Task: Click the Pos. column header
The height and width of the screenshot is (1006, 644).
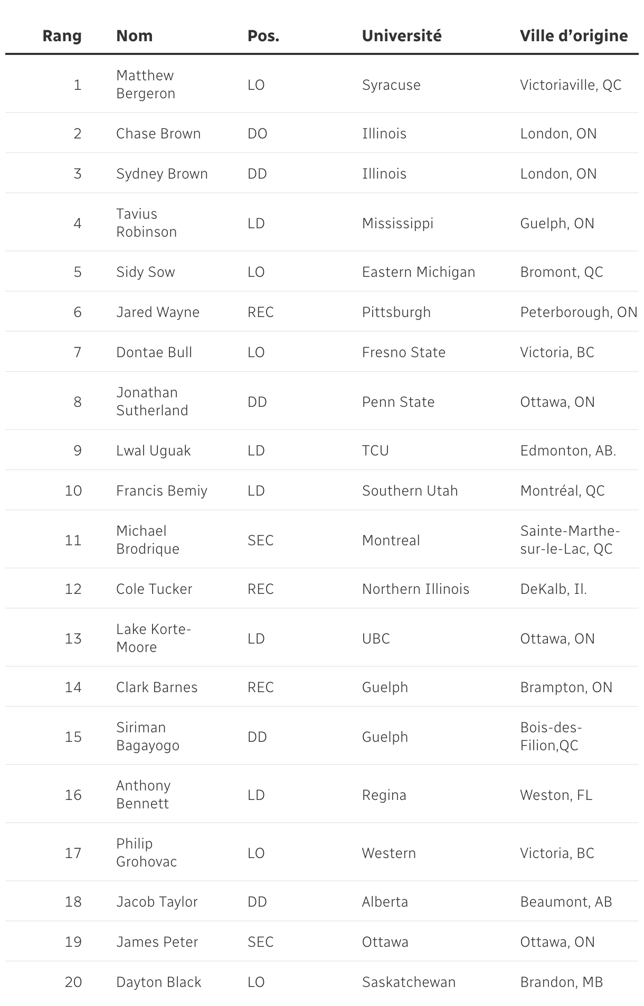Action: [x=263, y=36]
